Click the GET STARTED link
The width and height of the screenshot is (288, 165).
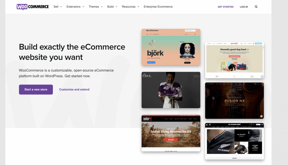tap(226, 6)
